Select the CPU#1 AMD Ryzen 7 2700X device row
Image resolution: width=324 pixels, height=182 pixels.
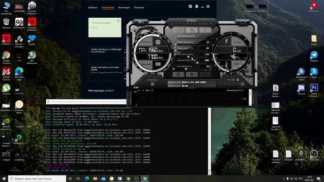pyautogui.click(x=107, y=55)
